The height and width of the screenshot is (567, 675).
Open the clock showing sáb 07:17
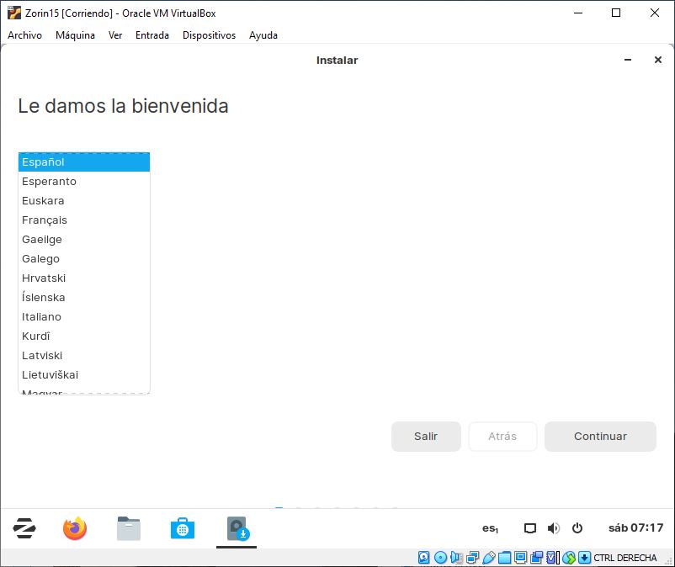tap(635, 528)
